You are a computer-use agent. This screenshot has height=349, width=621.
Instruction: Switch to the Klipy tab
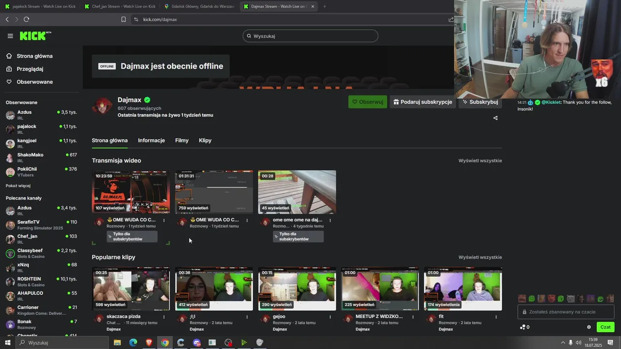click(205, 140)
